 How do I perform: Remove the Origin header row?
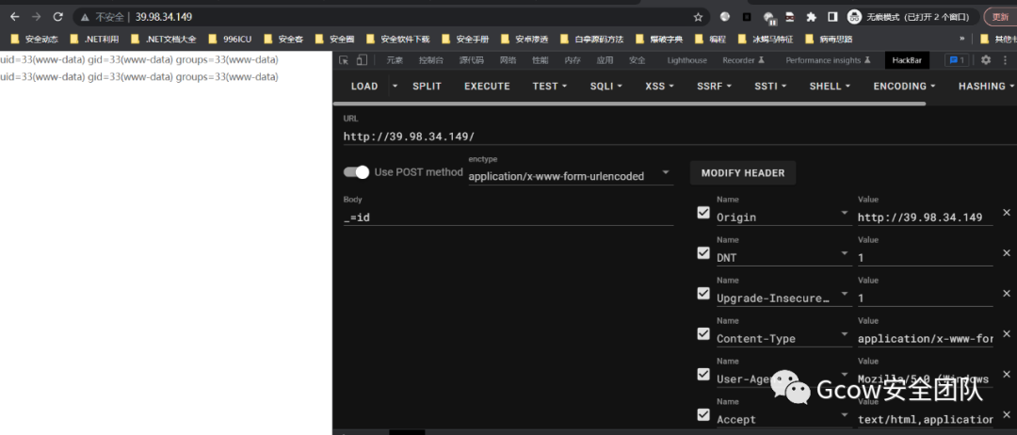click(x=1007, y=213)
